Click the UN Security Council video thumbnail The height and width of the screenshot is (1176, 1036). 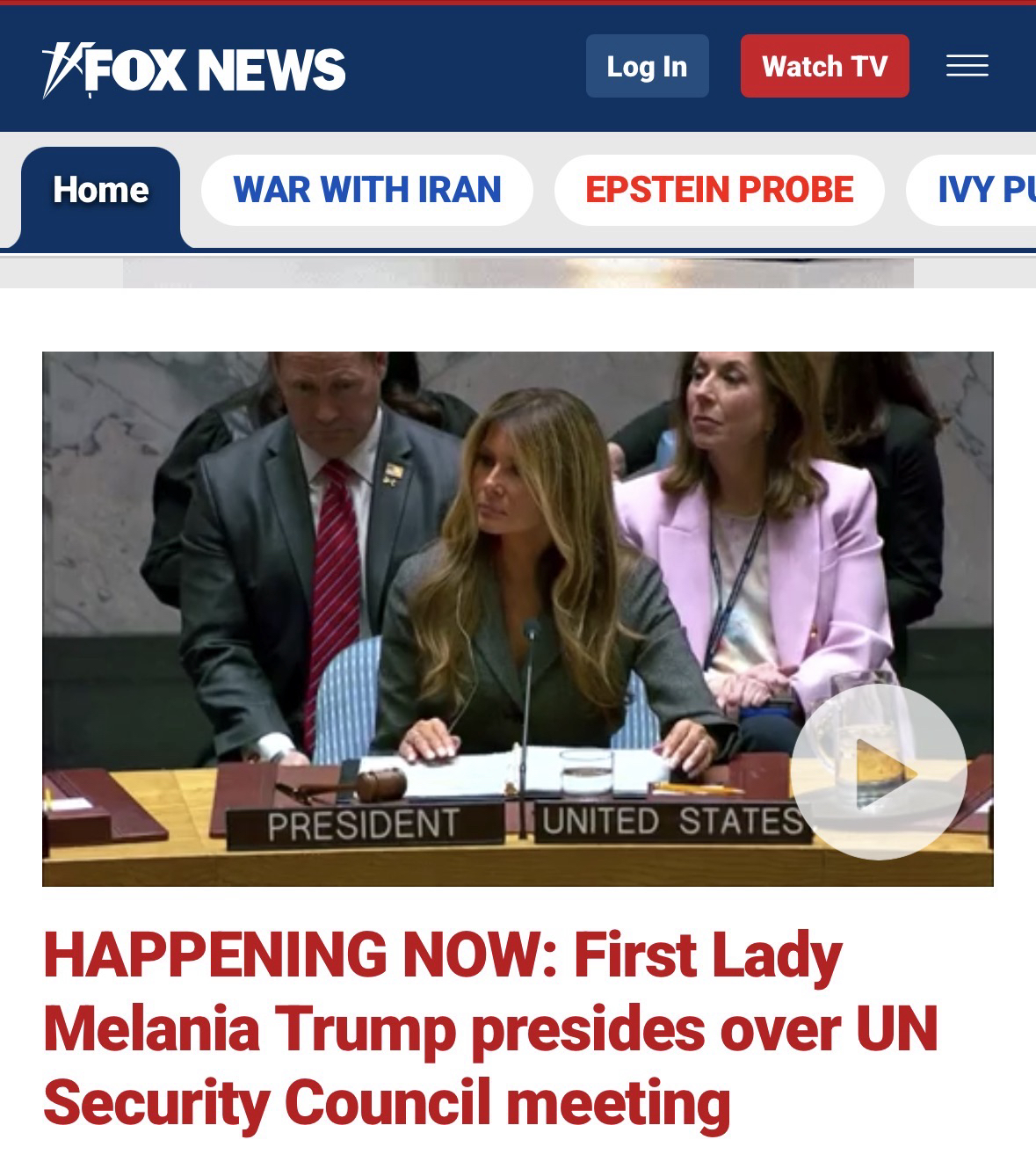[x=518, y=619]
